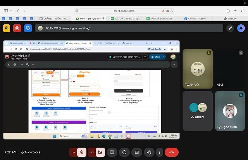The height and width of the screenshot is (160, 248).
Task: Unmute the microphone in Meet
Action: click(82, 152)
